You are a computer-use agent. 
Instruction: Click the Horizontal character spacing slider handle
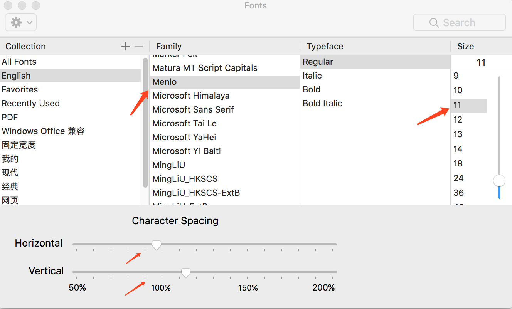(156, 245)
